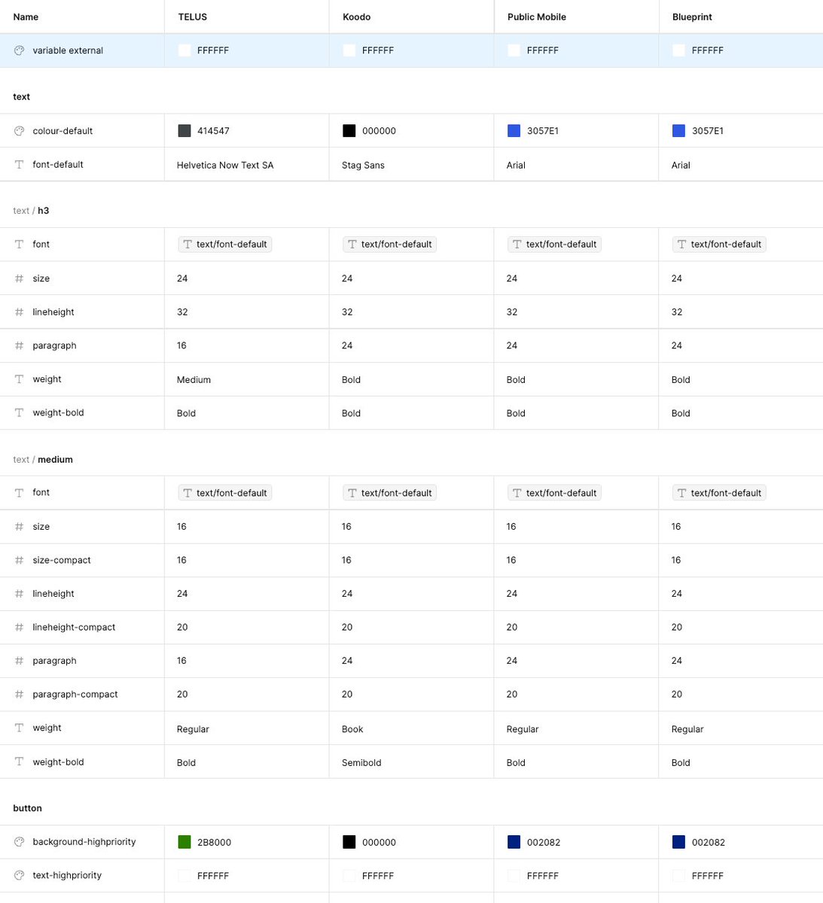The width and height of the screenshot is (823, 903).
Task: Click Koodo black colour-default swatch
Action: (x=349, y=131)
